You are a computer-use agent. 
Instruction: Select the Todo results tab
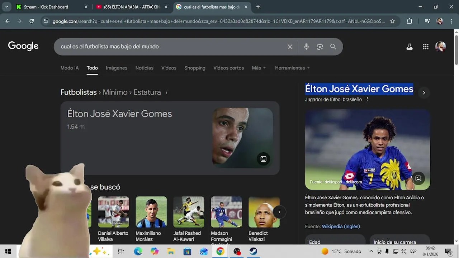coord(92,68)
